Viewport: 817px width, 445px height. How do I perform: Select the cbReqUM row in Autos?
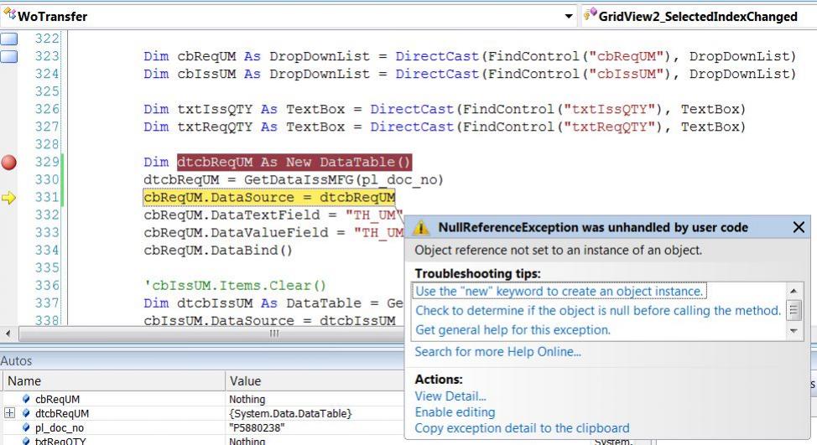tap(203, 399)
